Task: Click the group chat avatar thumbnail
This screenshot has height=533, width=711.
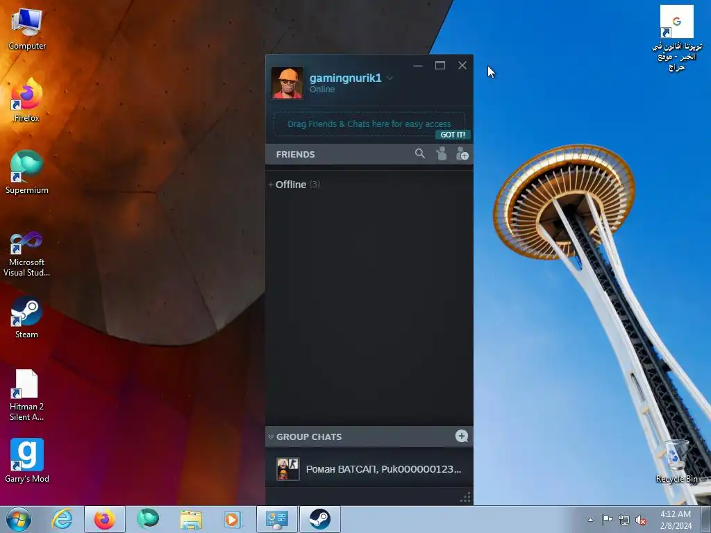Action: coord(288,469)
